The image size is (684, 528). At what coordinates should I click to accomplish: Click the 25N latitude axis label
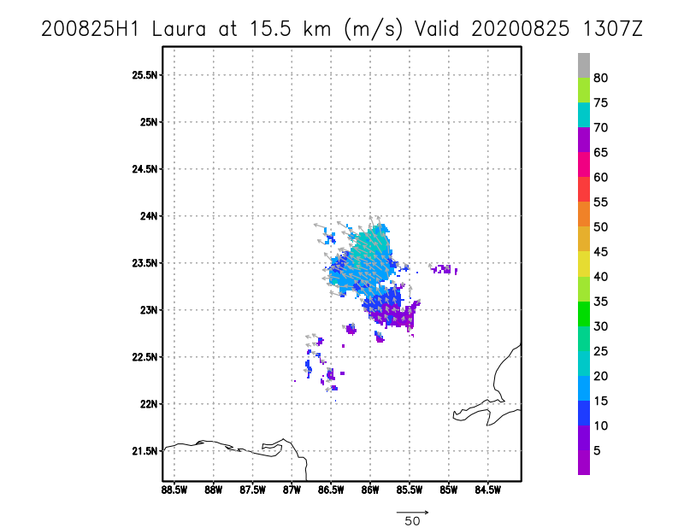click(x=148, y=122)
